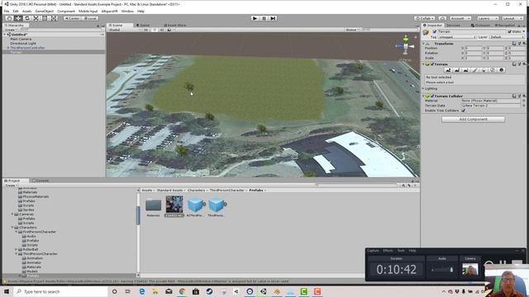Select the Smooth Height terrain tool
Viewport: 529px width, 297px height.
465,70
